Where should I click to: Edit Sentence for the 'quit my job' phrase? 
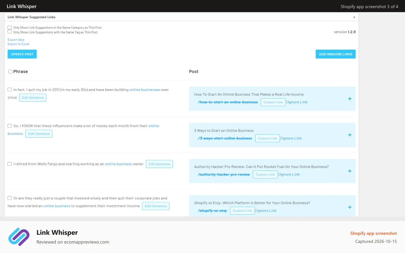[33, 97]
